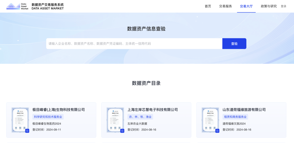View the 上海左岸芯慧 certificate thumbnail
The width and height of the screenshot is (294, 143).
pyautogui.click(x=115, y=119)
